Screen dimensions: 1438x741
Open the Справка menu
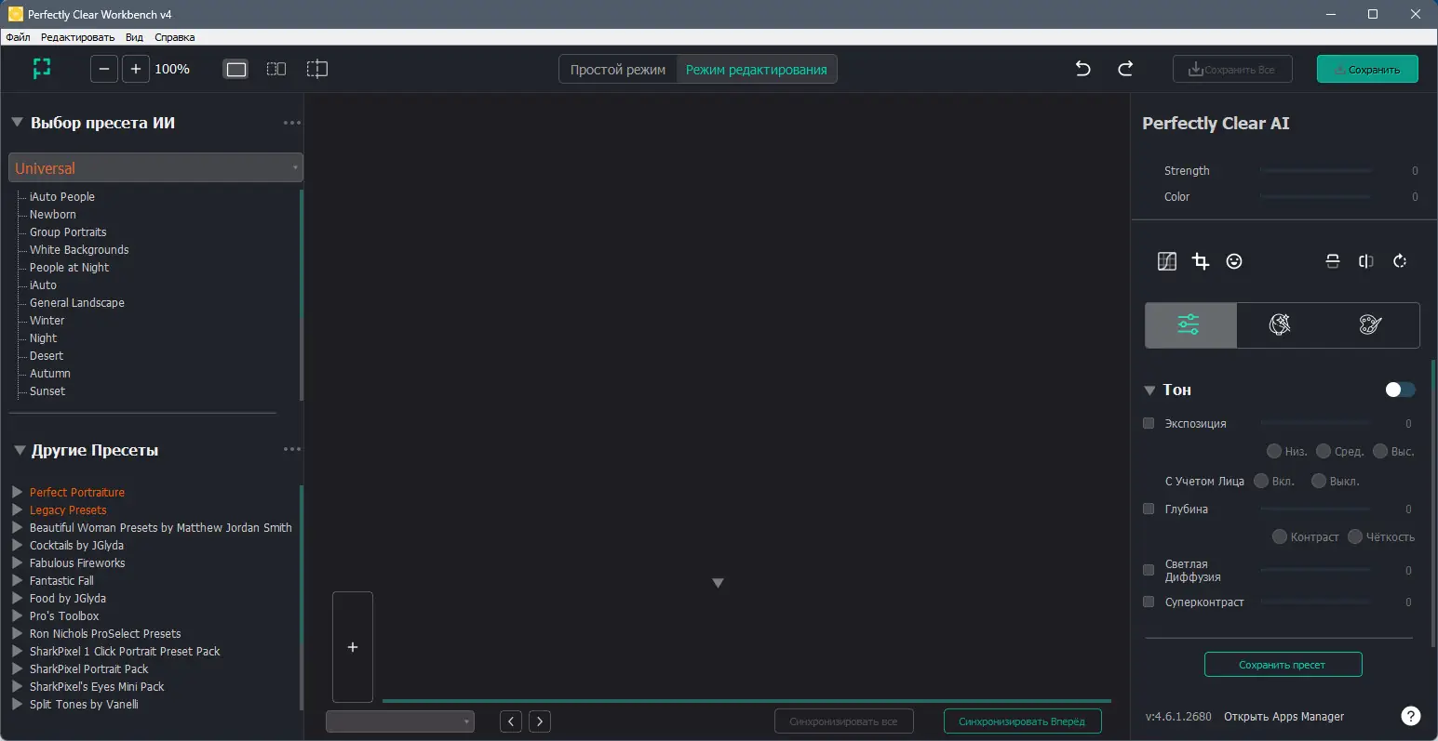(175, 37)
